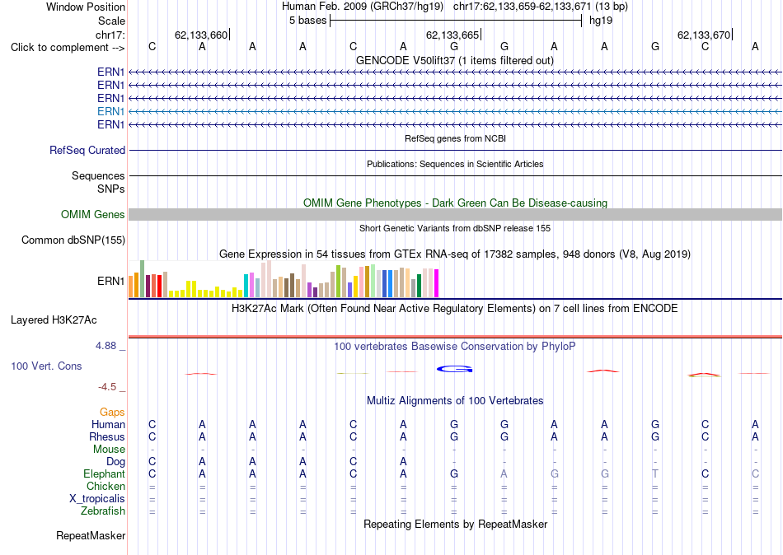The image size is (783, 555).
Task: Click the '5 bases' scale label
Action: (307, 21)
